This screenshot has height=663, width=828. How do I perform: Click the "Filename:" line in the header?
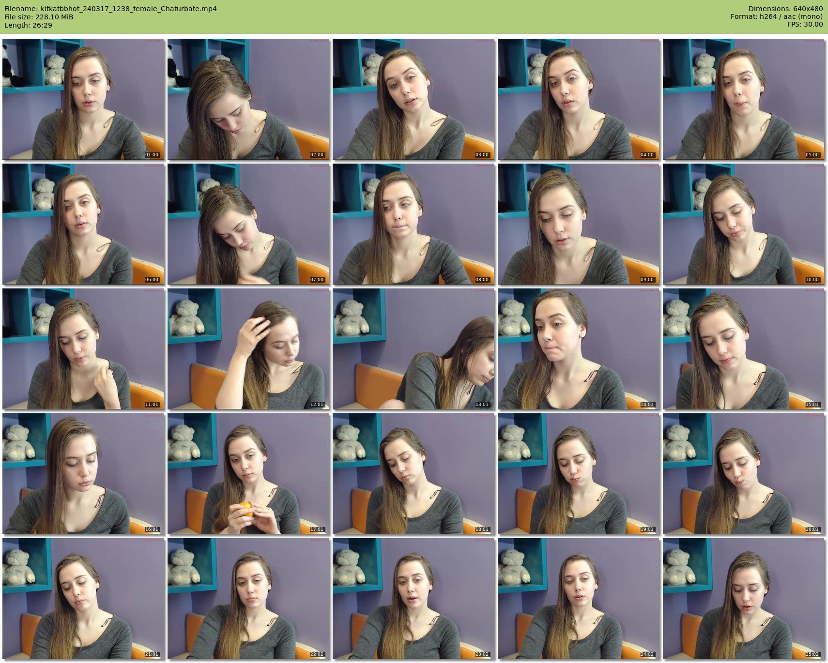coord(110,9)
